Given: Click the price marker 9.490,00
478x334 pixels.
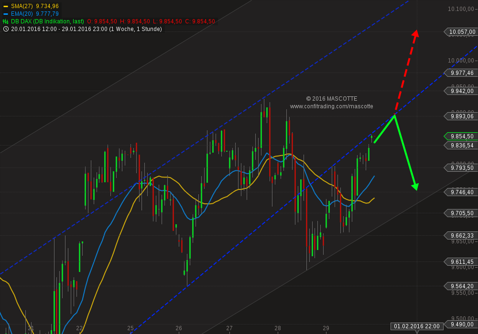Looking at the screenshot, I should pos(461,324).
